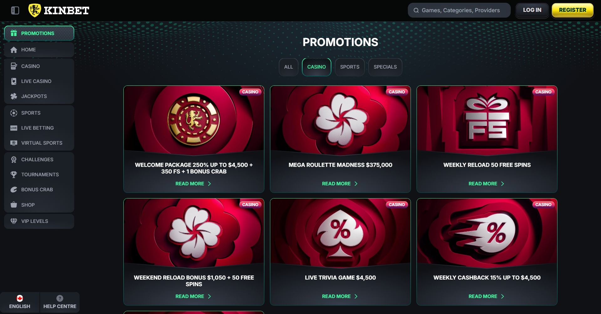Collapse the sidebar using the panel toggle icon
This screenshot has height=314, width=601.
tap(15, 10)
